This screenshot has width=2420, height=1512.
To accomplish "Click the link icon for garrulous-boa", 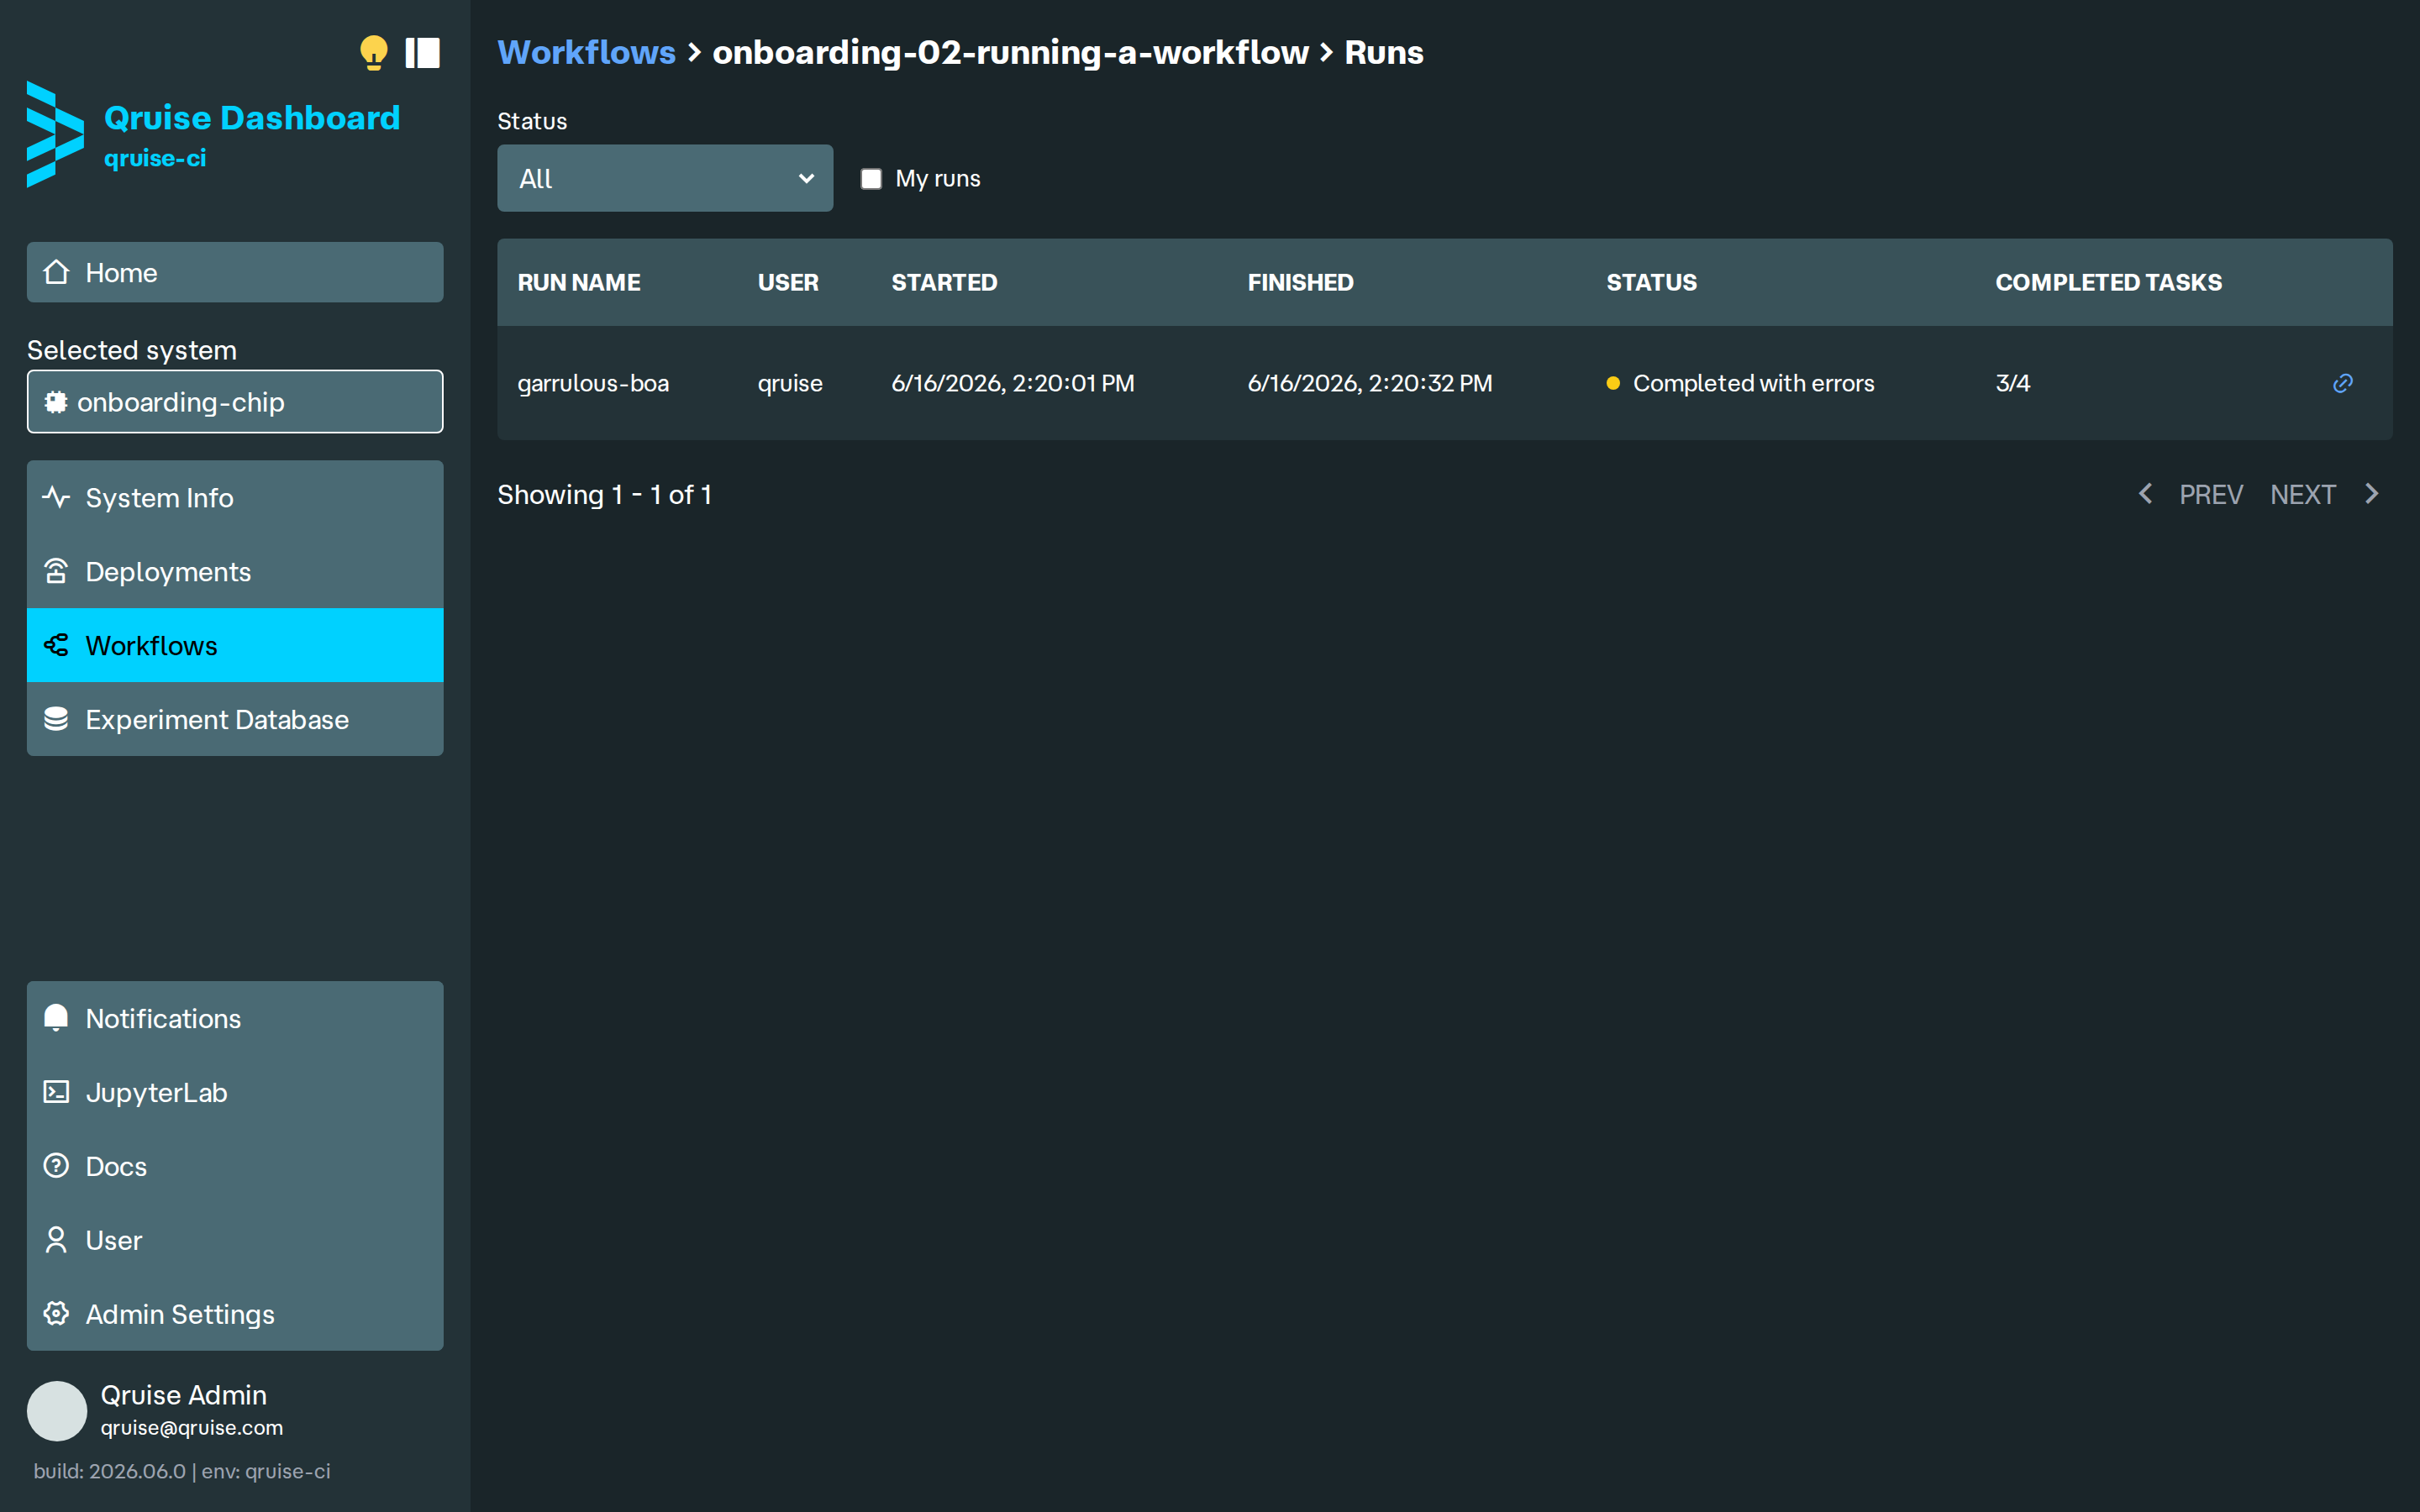I will pyautogui.click(x=2342, y=383).
